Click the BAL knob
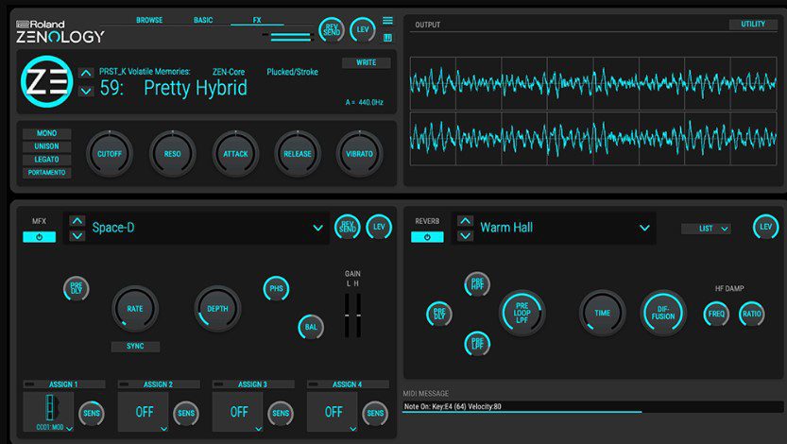This screenshot has height=444, width=787. pos(311,327)
